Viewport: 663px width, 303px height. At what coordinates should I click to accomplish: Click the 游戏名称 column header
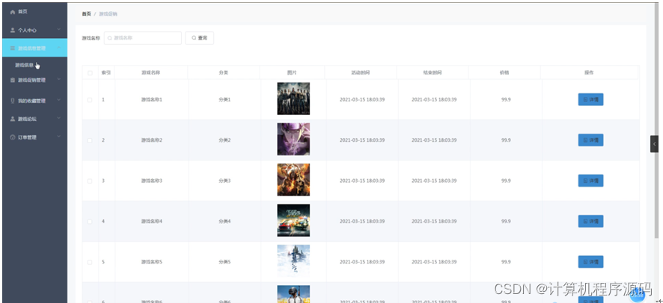(151, 72)
